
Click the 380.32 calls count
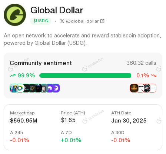pos(141,63)
